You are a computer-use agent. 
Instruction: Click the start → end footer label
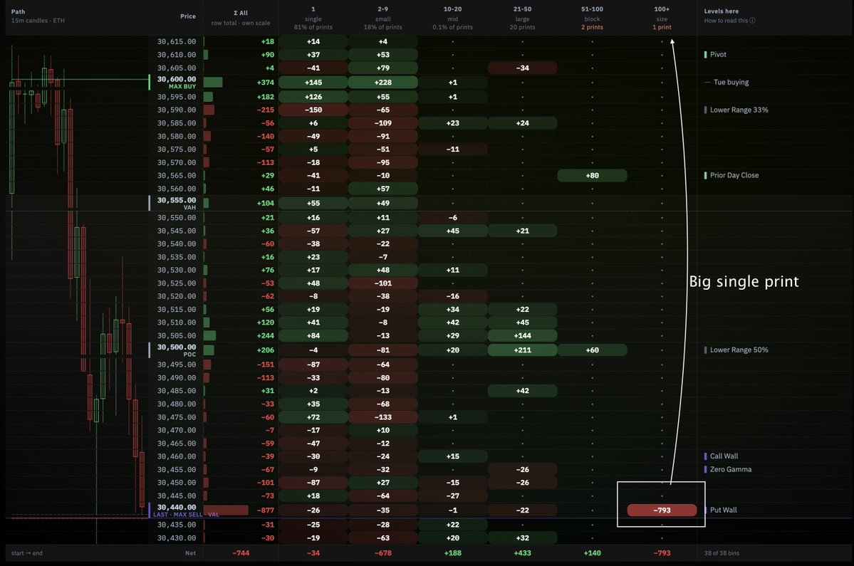pyautogui.click(x=26, y=553)
